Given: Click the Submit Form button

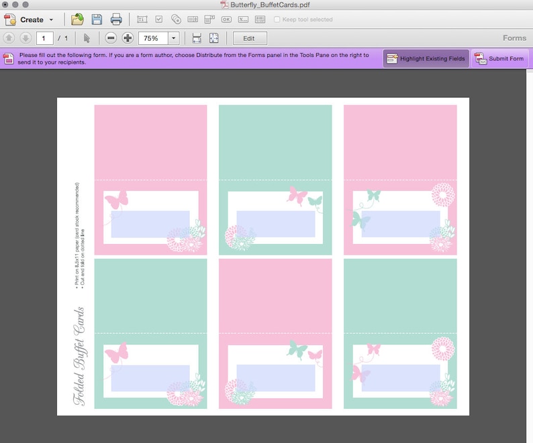Looking at the screenshot, I should [x=499, y=58].
